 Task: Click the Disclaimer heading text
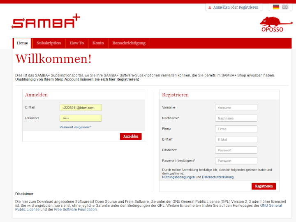[24, 194]
